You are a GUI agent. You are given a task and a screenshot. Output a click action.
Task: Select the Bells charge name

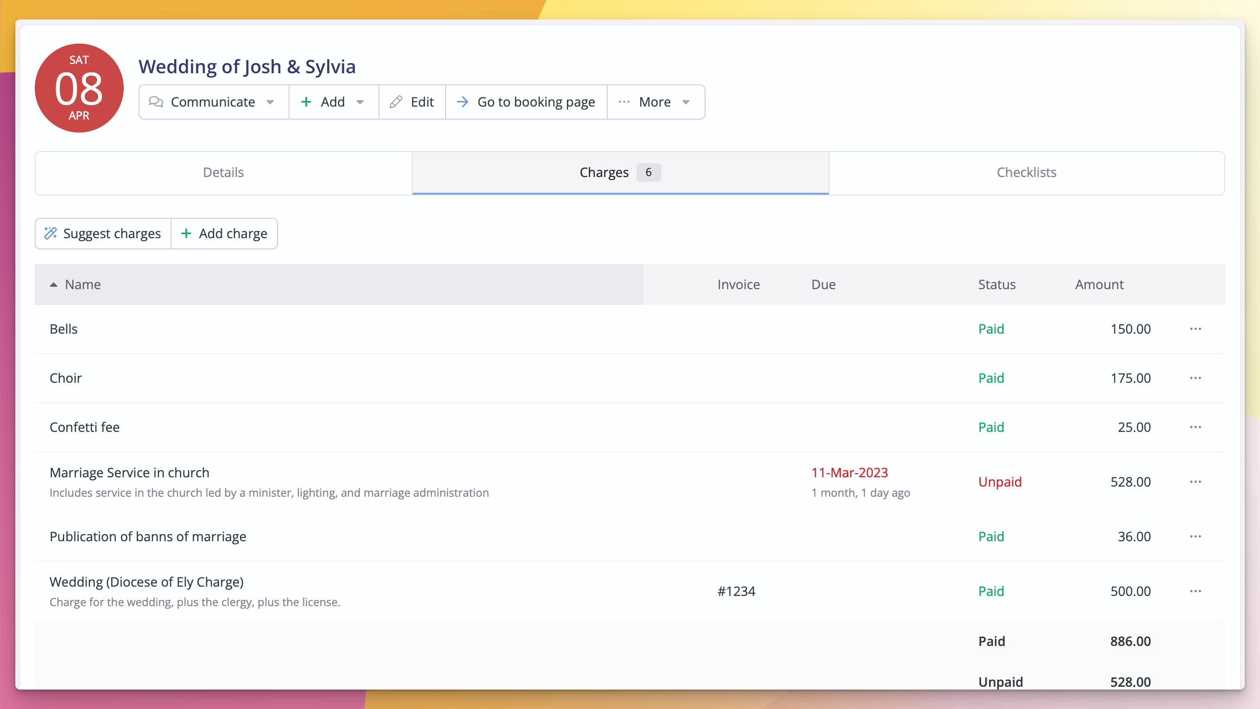click(63, 329)
